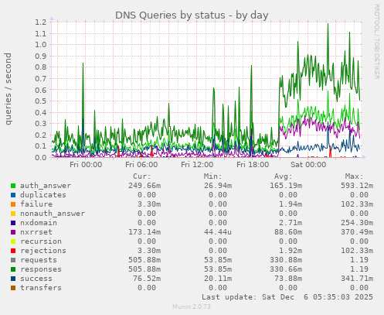Click nxrrset min value 44.44u

click(x=218, y=232)
